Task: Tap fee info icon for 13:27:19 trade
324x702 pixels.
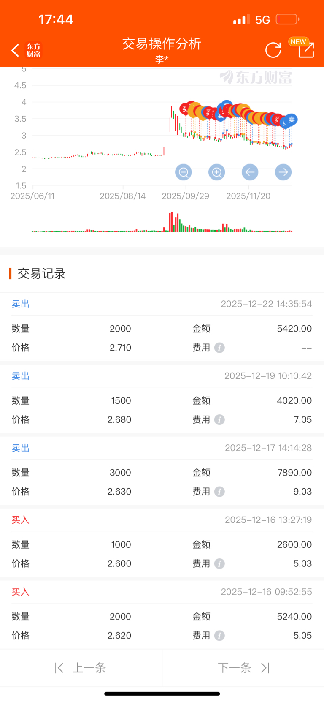Action: [219, 563]
